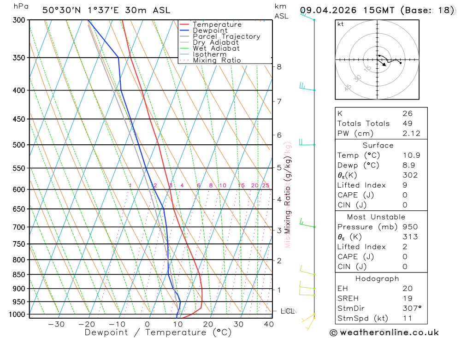Image resolution: width=461 pixels, height=338 pixels.
Task: Click the Mixing Ratio legend entry
Action: (217, 60)
